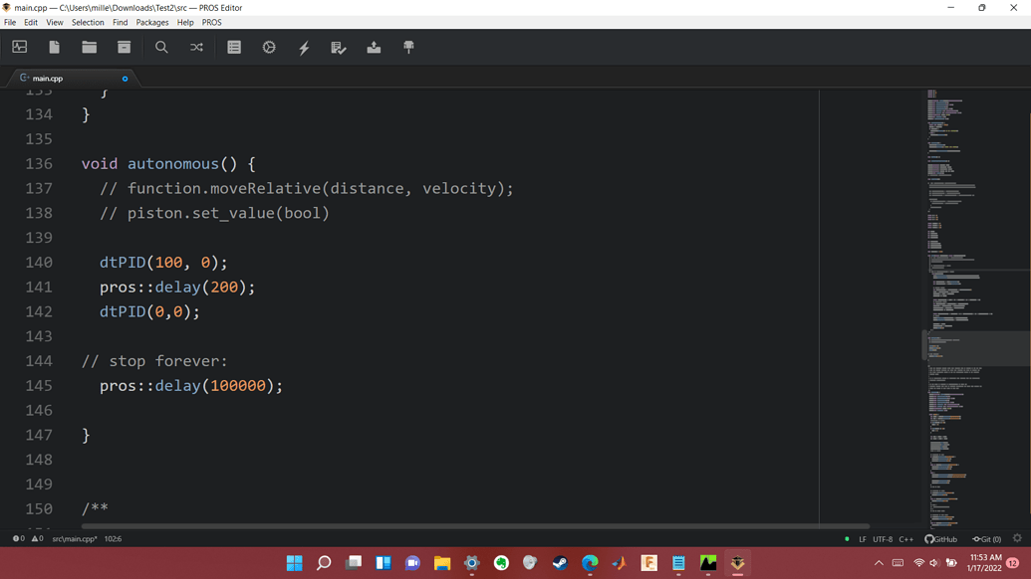The image size is (1031, 579).
Task: Click the build checklist icon in toolbar
Action: (x=339, y=47)
